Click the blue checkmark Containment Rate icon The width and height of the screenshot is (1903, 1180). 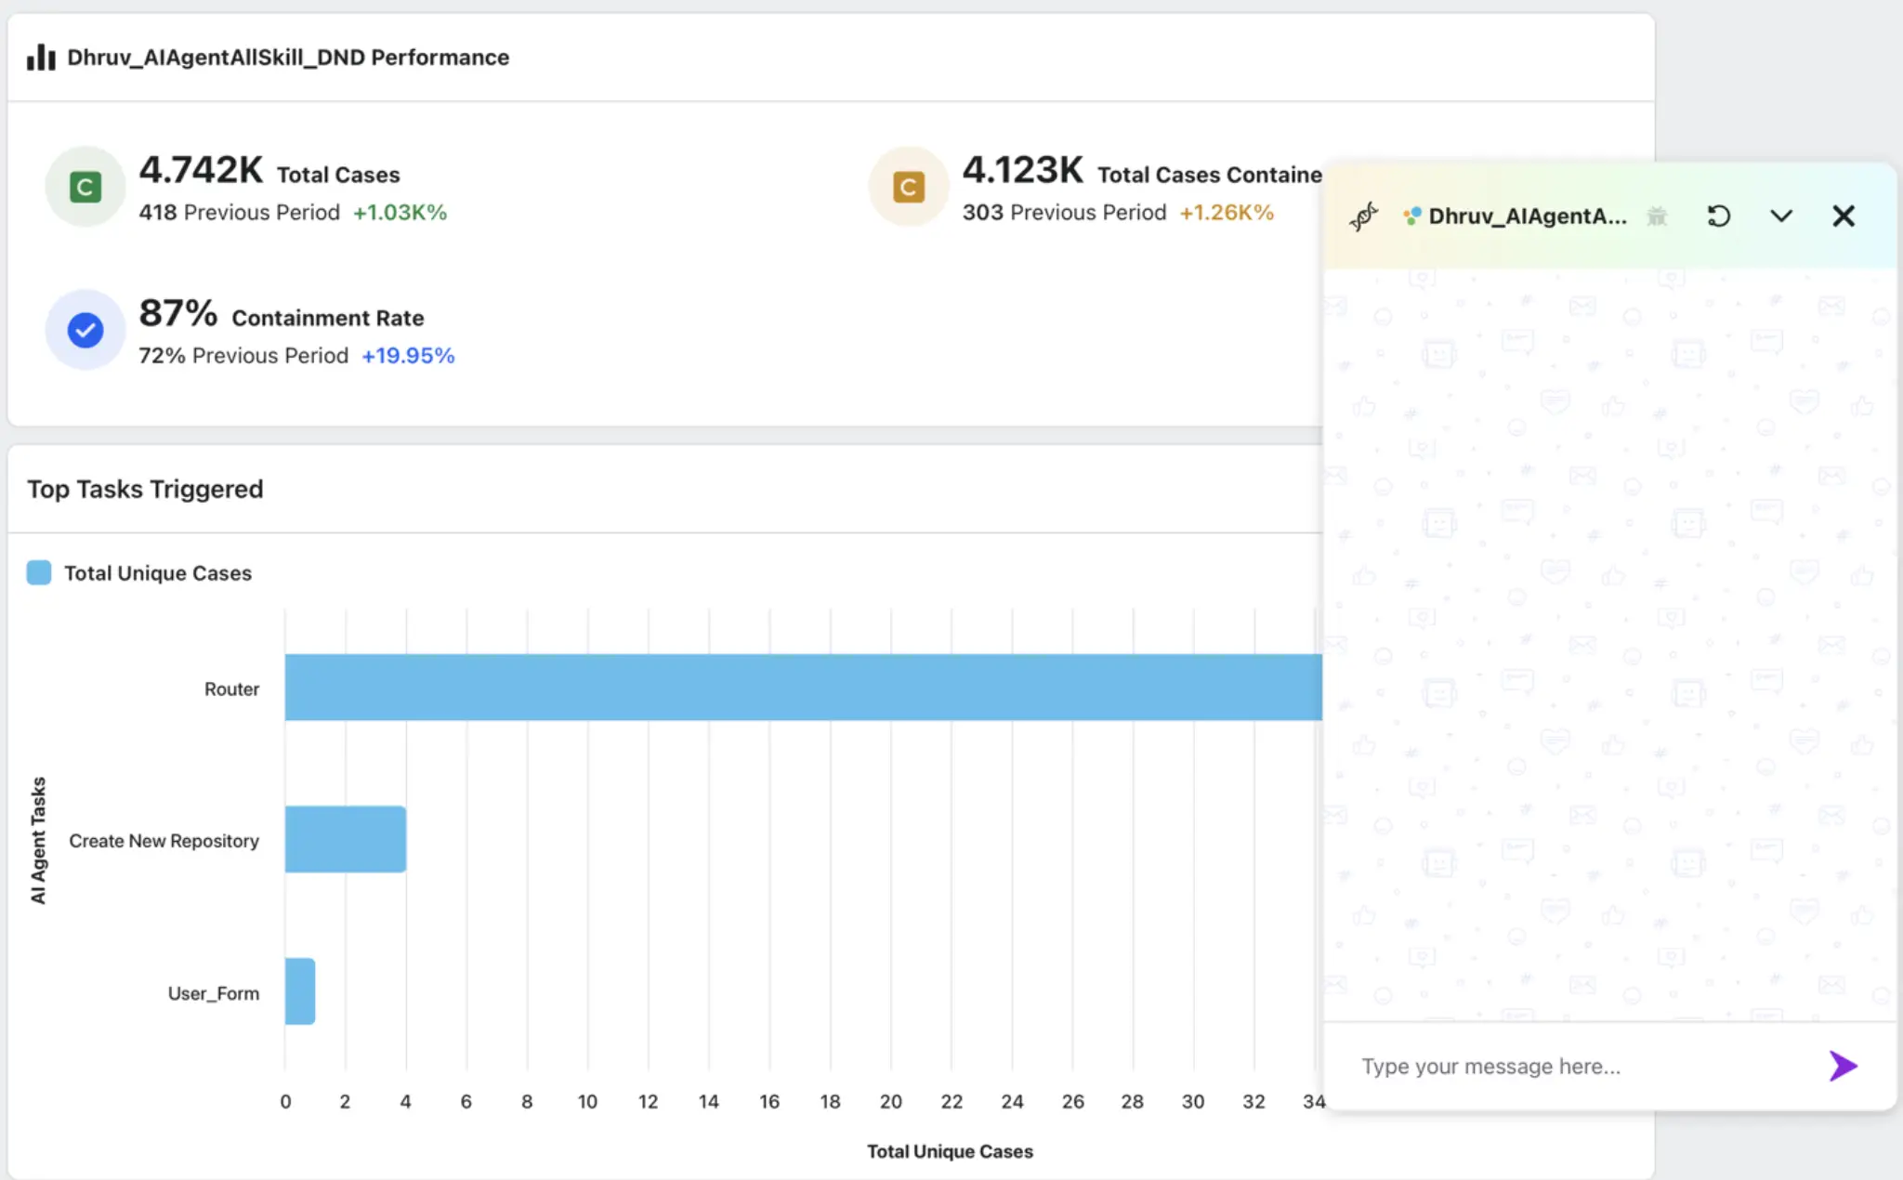(85, 330)
